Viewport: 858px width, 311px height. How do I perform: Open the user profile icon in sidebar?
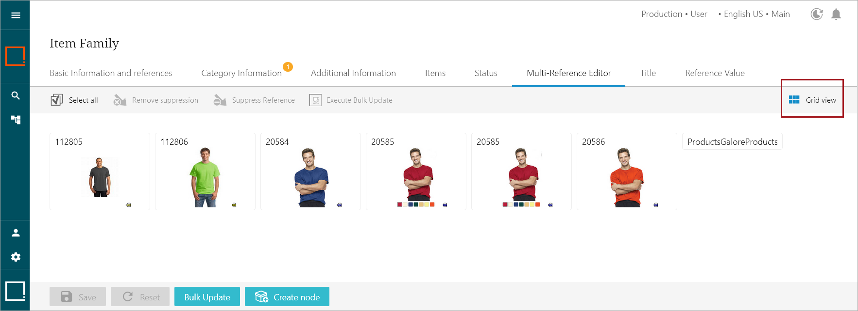(16, 233)
